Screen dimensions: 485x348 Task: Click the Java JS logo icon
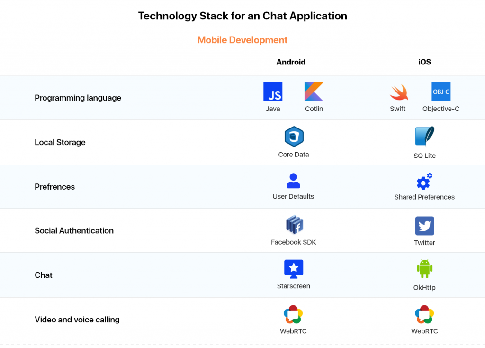point(273,92)
